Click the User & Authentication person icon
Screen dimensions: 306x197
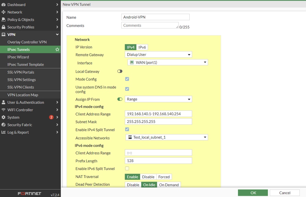coord(3,102)
